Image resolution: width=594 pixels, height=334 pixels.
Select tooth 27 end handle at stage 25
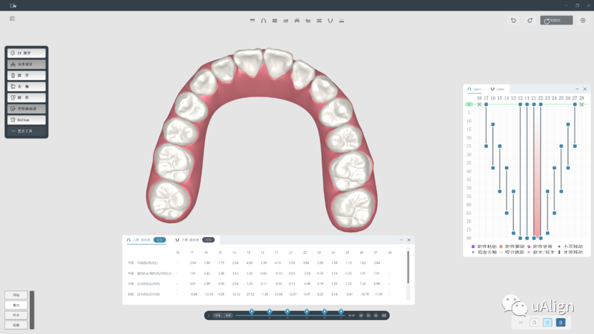(x=575, y=146)
